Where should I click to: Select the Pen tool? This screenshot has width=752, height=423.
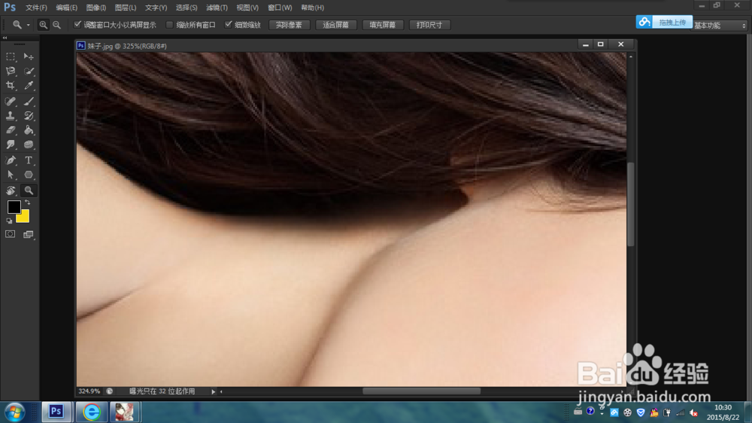10,160
